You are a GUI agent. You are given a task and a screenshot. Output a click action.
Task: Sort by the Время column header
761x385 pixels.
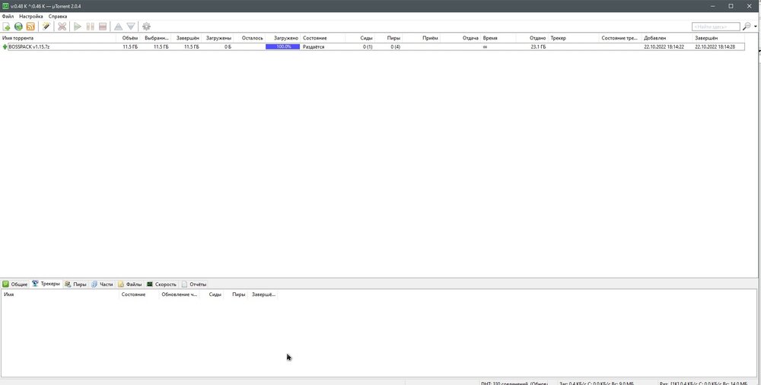(x=498, y=38)
